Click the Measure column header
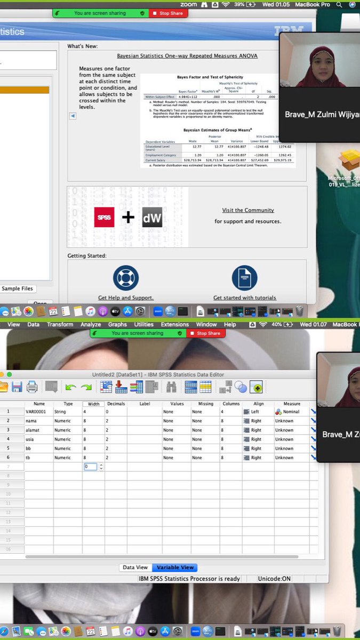The height and width of the screenshot is (640, 360). [292, 404]
